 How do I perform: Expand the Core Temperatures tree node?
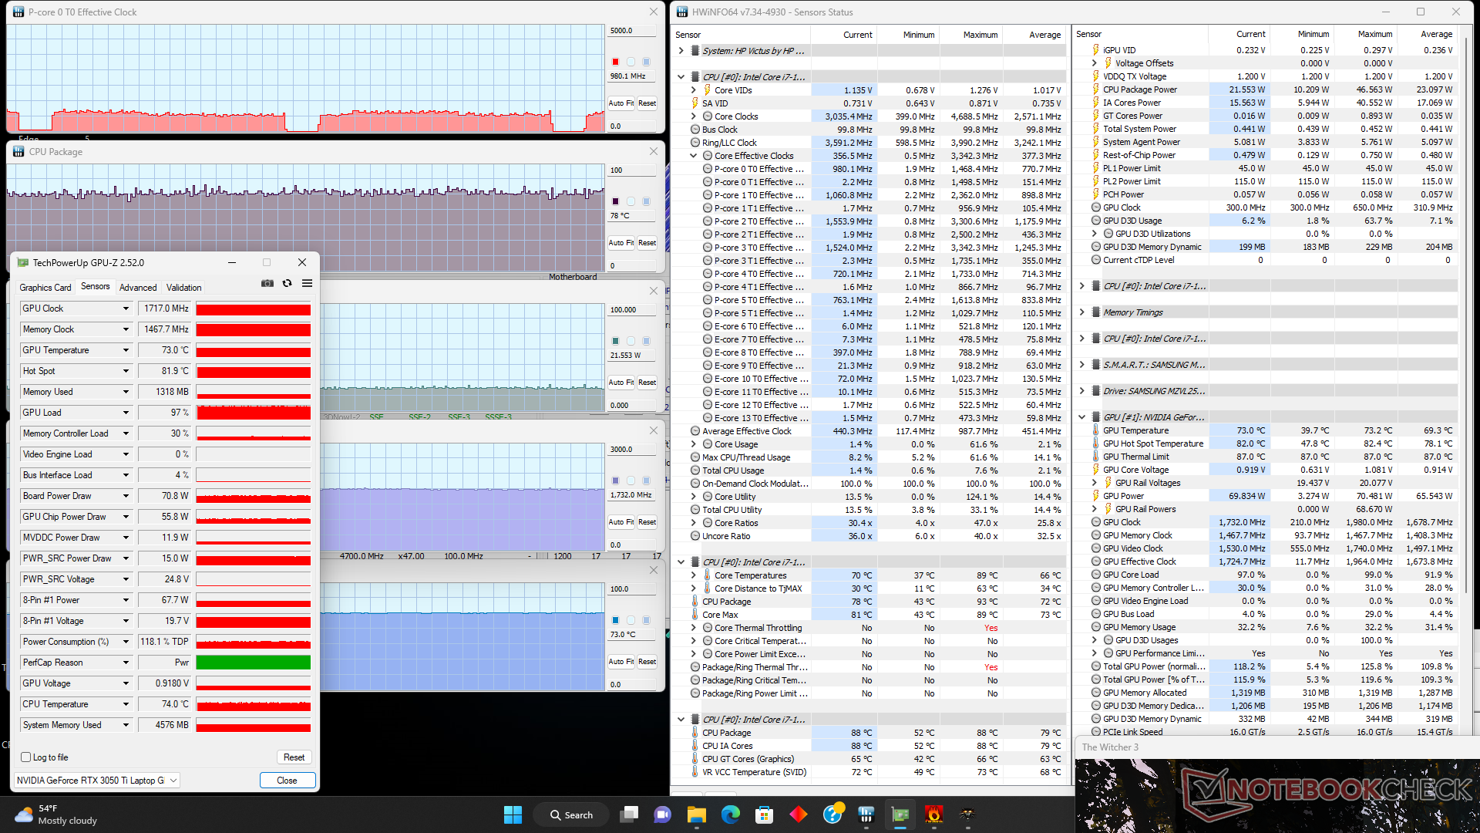pos(693,575)
